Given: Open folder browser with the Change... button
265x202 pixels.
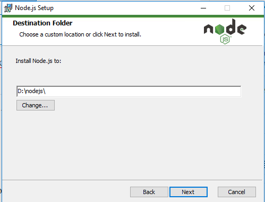Looking at the screenshot, I should (36, 105).
